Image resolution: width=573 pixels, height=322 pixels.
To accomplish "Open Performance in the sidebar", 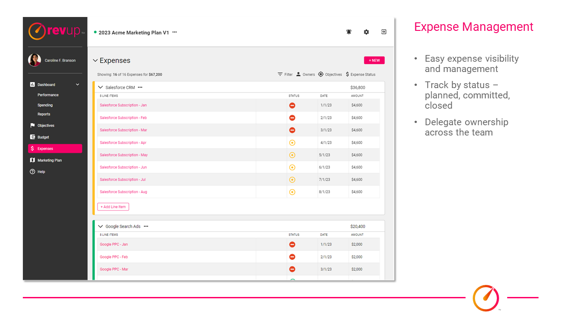I will point(48,95).
